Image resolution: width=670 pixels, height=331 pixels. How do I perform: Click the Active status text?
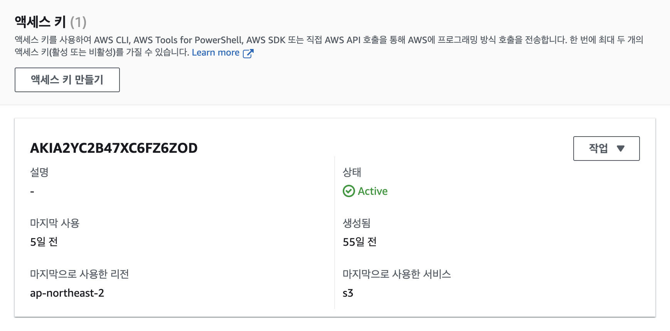point(372,191)
